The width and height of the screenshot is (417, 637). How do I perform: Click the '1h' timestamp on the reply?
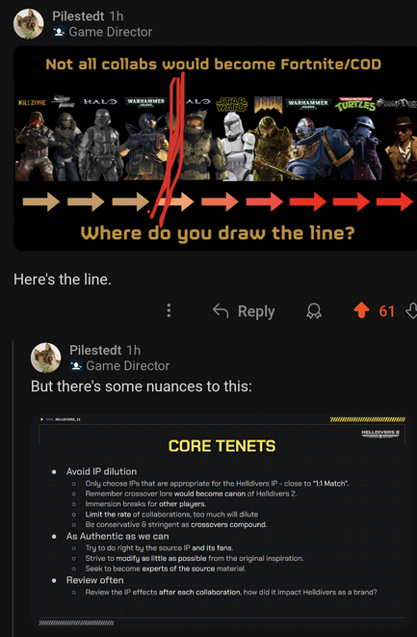pos(133,350)
